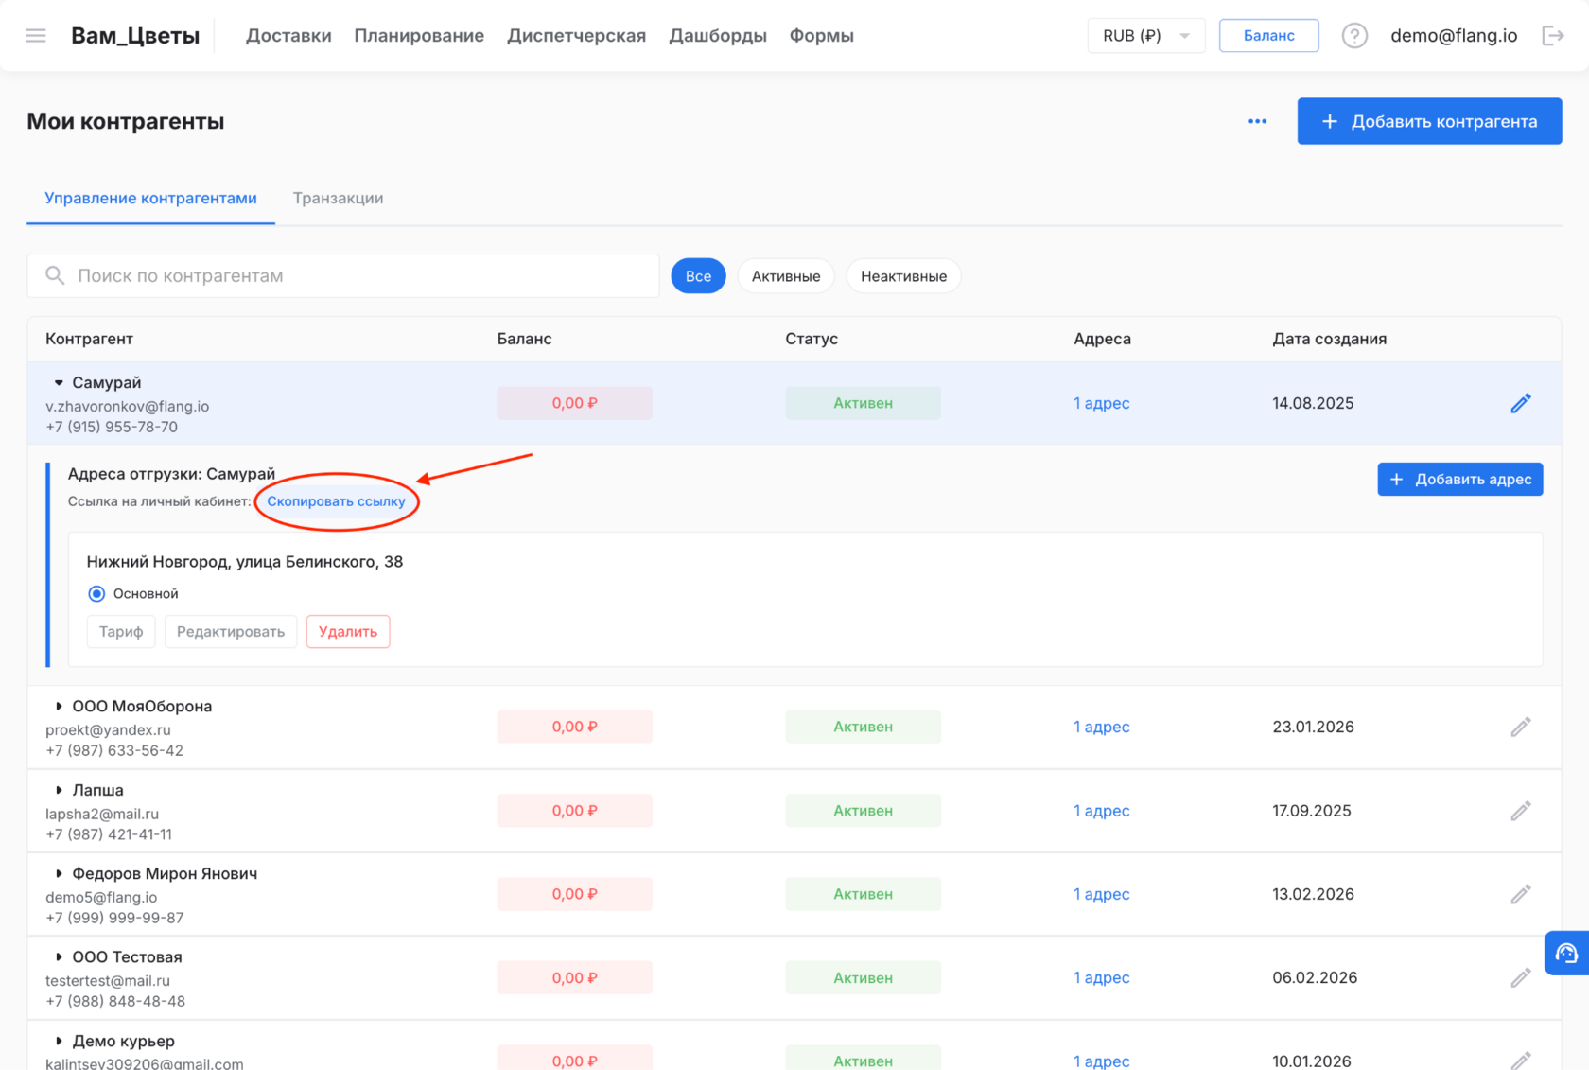The image size is (1589, 1070).
Task: Click the email testertest@mail.ru
Action: tap(108, 981)
